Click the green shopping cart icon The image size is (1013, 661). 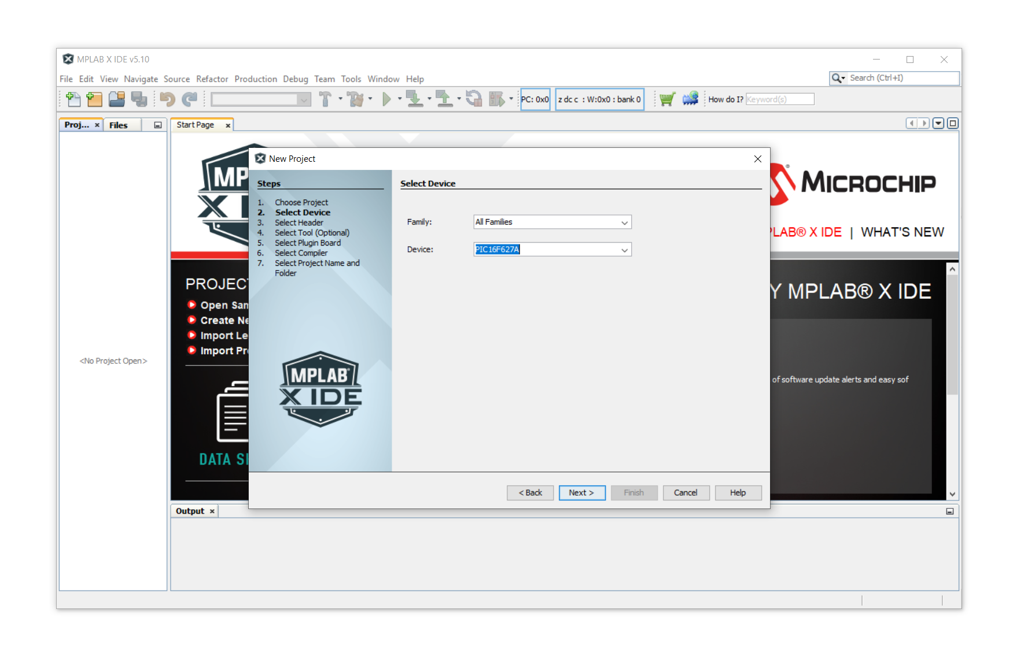[x=666, y=99]
